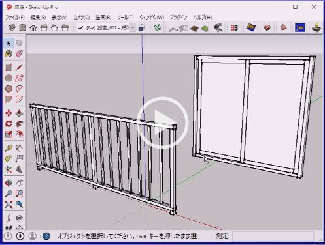Viewport: 325px width, 245px height.
Task: Select the Pencil line tool
Action: (x=19, y=67)
